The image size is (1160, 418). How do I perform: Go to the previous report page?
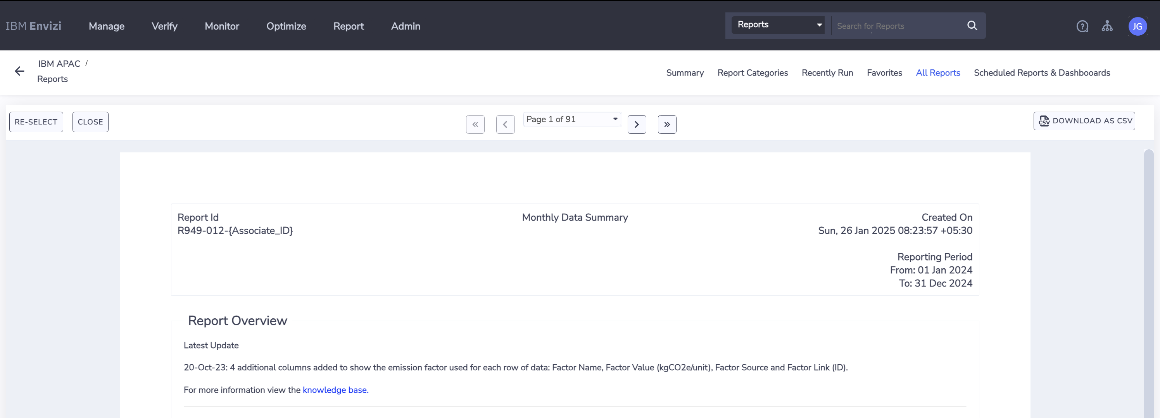pos(505,124)
